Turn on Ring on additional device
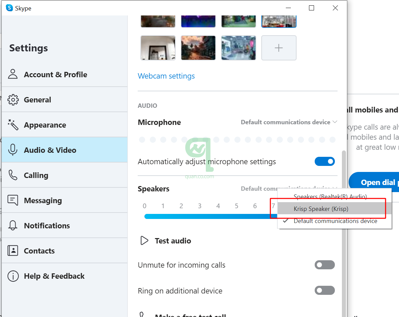Viewport: 399px width, 317px height. click(x=325, y=290)
